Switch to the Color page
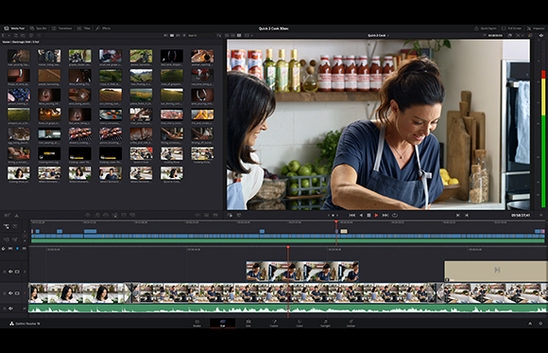The width and height of the screenshot is (548, 353). (300, 324)
